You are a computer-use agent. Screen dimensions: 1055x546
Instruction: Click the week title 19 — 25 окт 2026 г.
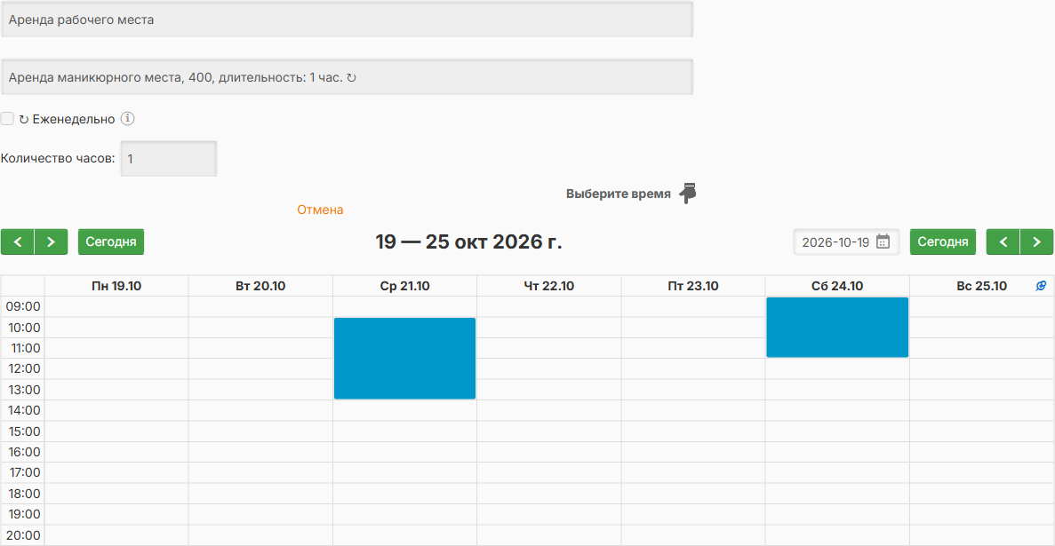click(469, 242)
